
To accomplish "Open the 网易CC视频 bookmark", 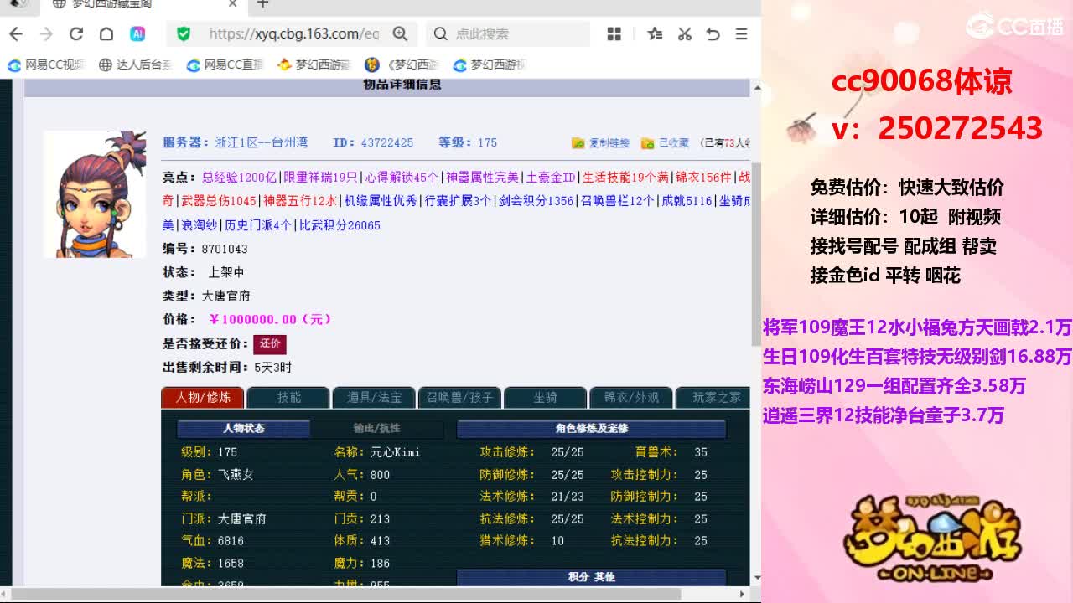I will tap(46, 64).
